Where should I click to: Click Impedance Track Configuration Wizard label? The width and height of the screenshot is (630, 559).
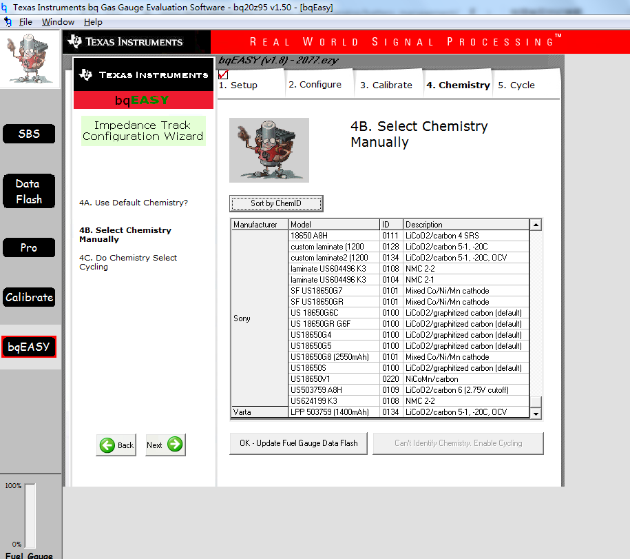coord(143,131)
